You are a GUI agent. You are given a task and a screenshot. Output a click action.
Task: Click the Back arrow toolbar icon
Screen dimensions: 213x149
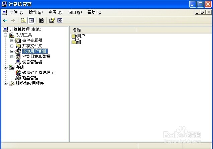coord(5,20)
